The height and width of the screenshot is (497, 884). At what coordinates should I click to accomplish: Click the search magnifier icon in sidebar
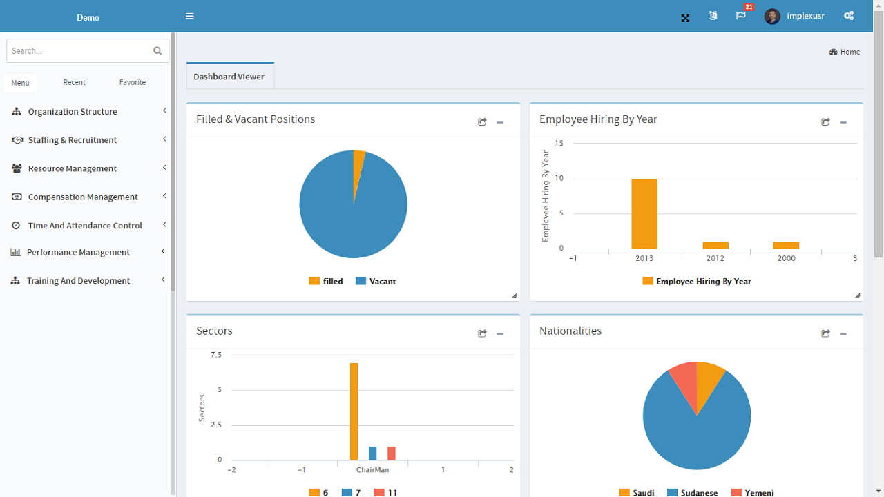click(157, 51)
